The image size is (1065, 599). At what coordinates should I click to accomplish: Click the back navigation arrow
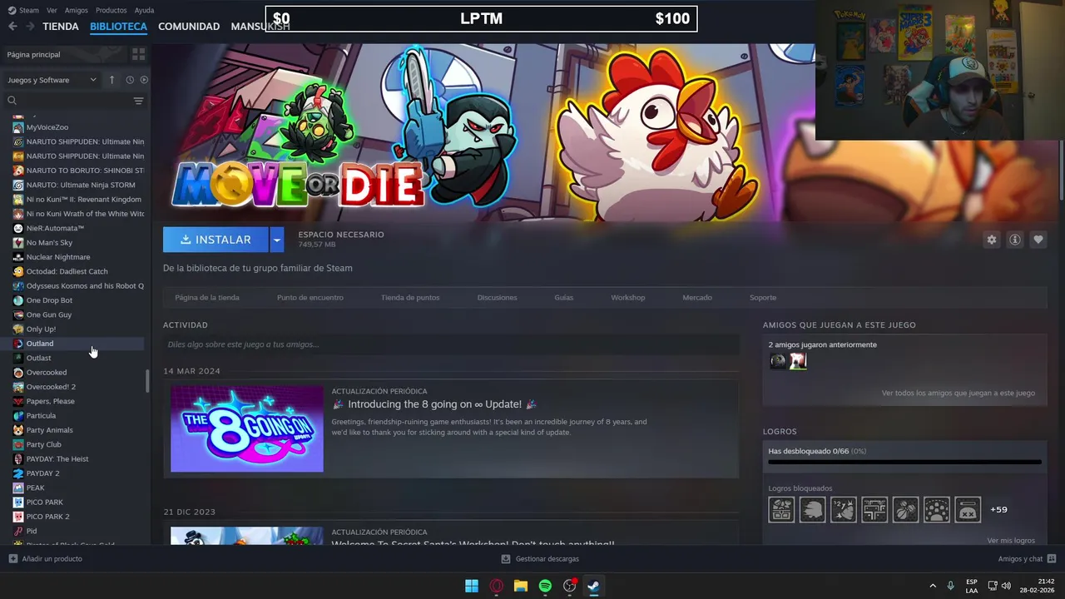click(12, 27)
